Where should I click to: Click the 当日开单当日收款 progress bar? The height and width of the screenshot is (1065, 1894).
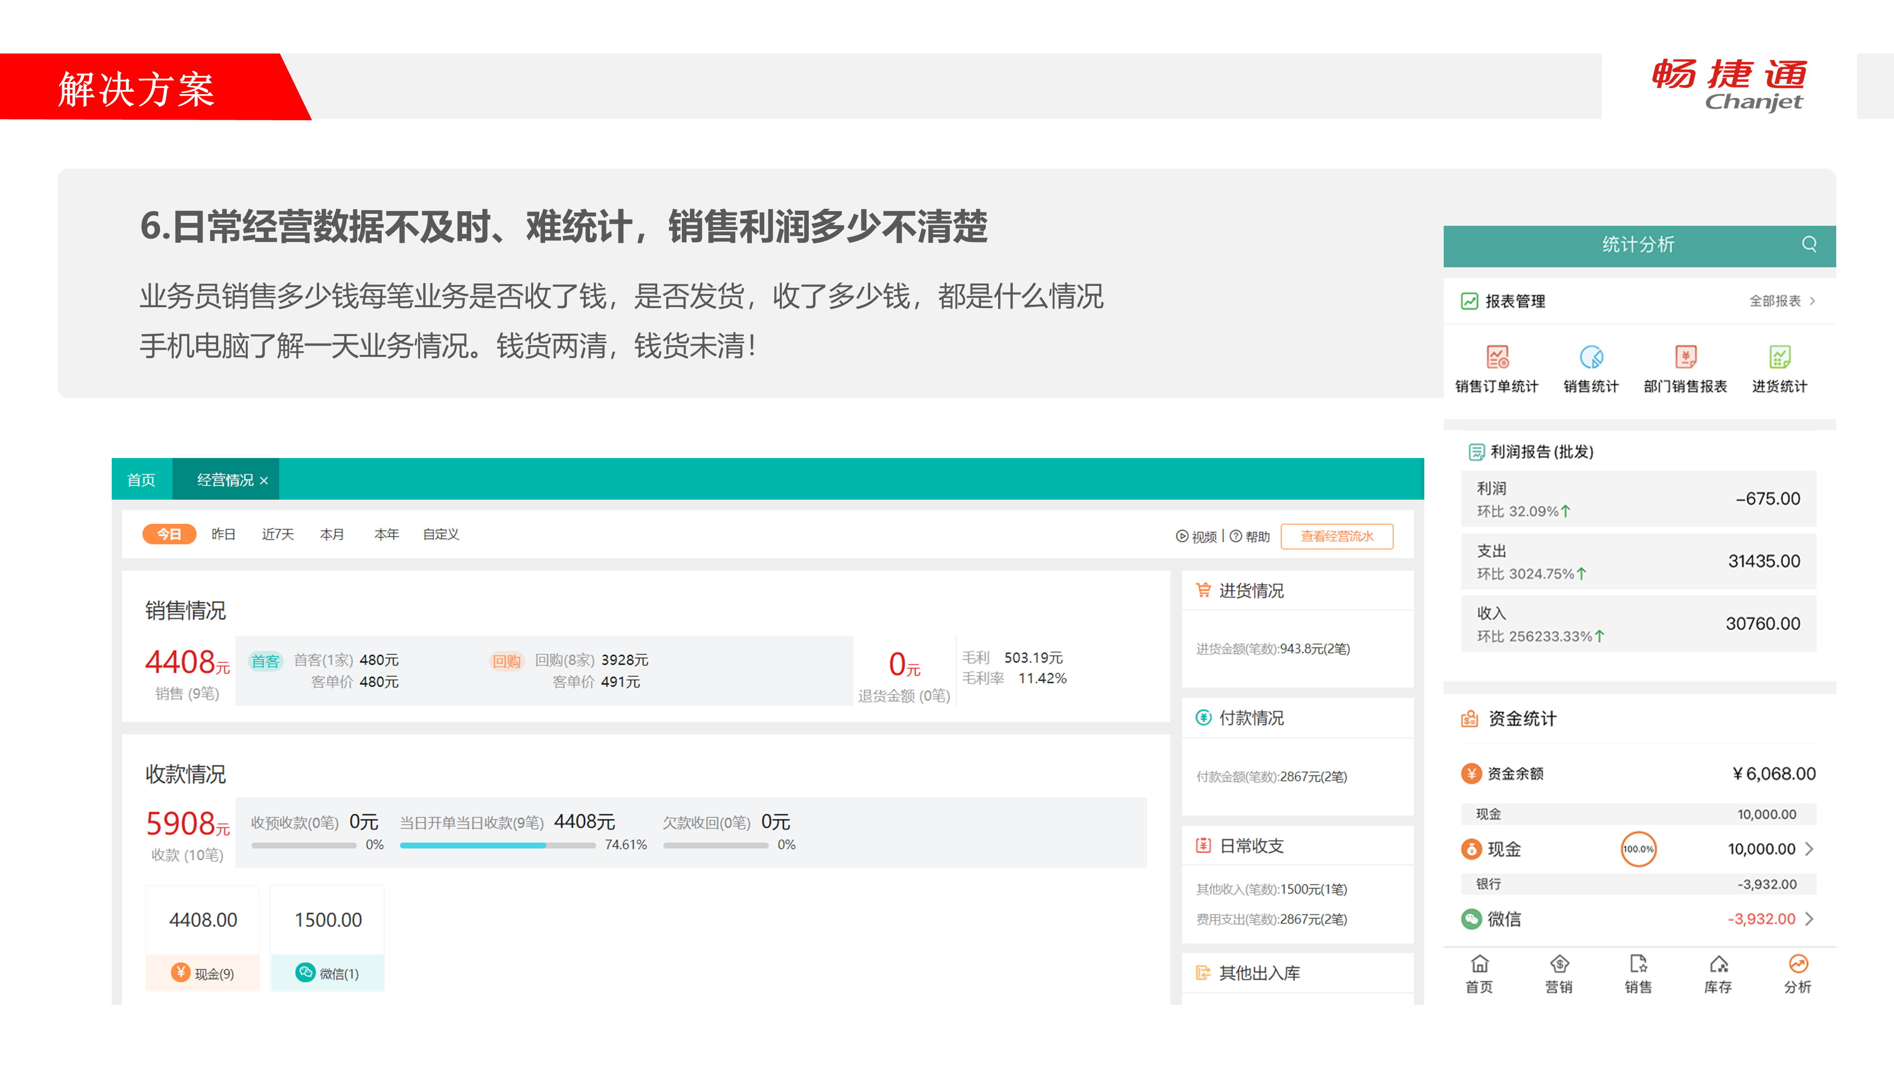point(497,845)
